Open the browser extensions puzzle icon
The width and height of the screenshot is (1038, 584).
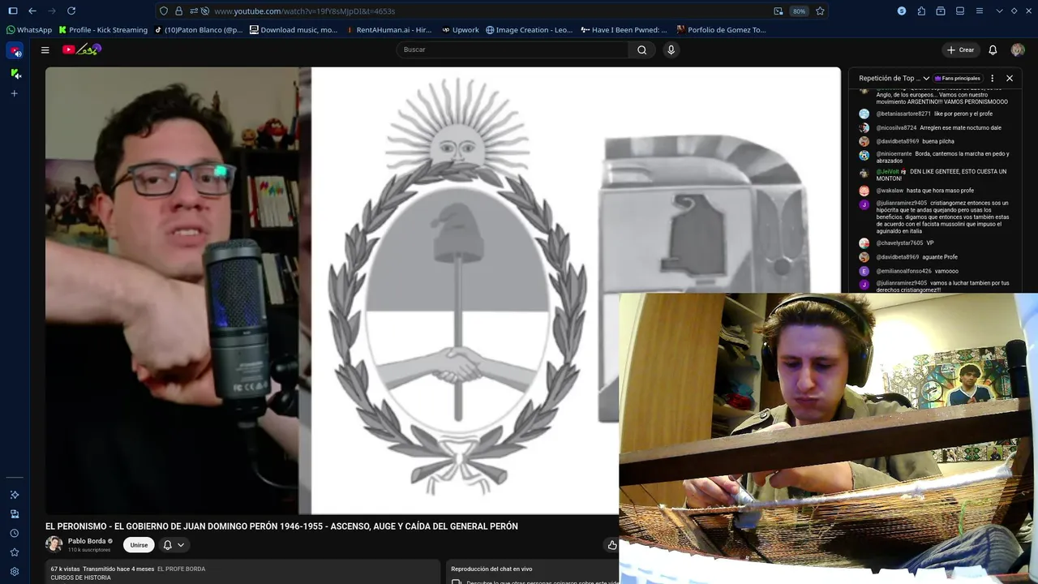(921, 11)
